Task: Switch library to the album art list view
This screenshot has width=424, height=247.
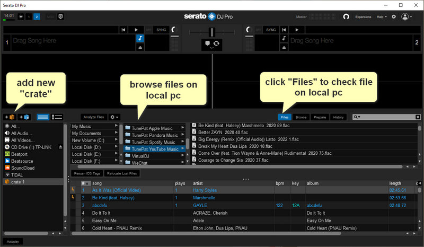Action: tap(57, 117)
